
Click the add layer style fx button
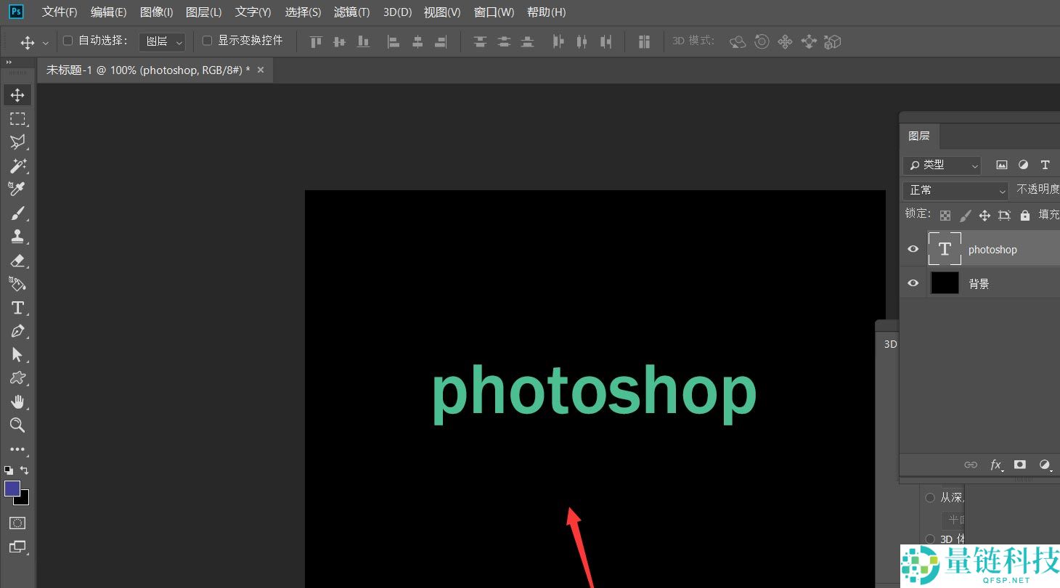(x=996, y=465)
